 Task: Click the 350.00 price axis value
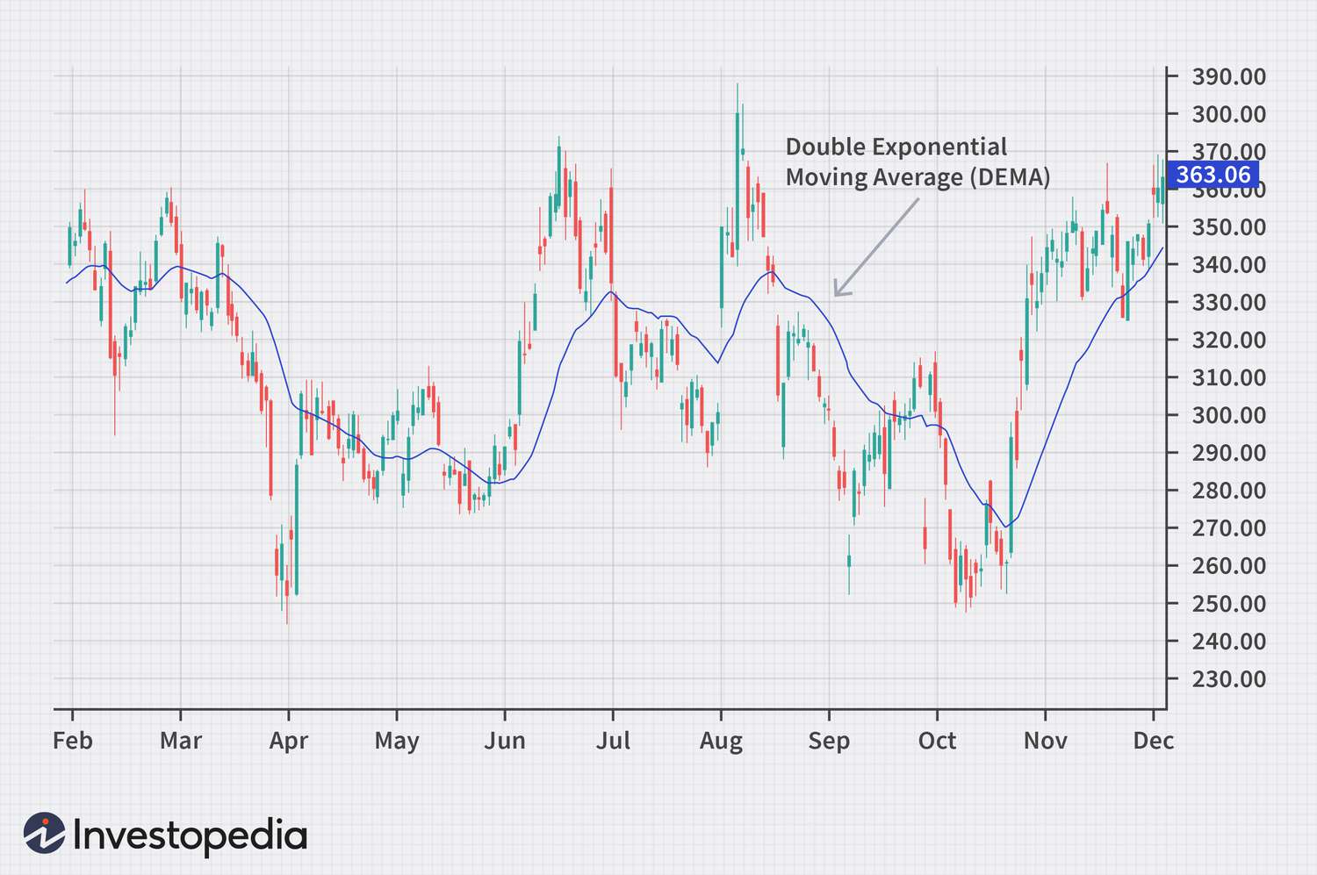1228,227
